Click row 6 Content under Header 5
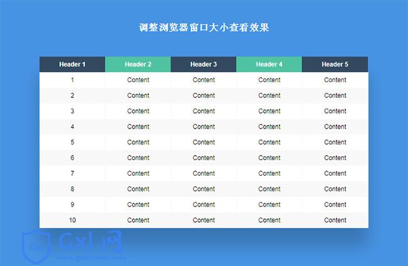 click(335, 158)
